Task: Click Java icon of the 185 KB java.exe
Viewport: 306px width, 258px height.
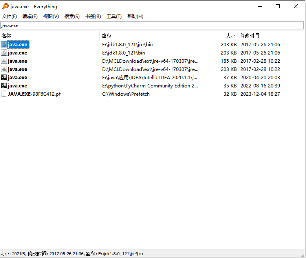Action: tap(4, 61)
